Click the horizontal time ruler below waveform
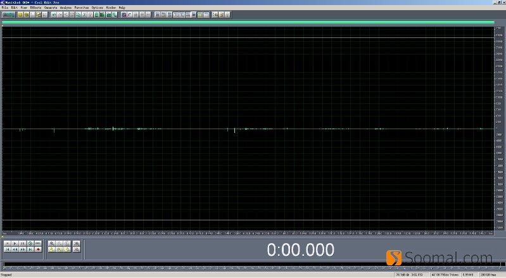Image resolution: width=506 pixels, height=278 pixels. coord(248,233)
